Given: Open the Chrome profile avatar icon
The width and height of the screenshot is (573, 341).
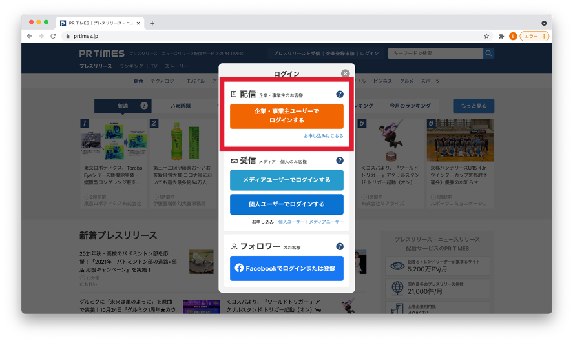Looking at the screenshot, I should pos(513,36).
